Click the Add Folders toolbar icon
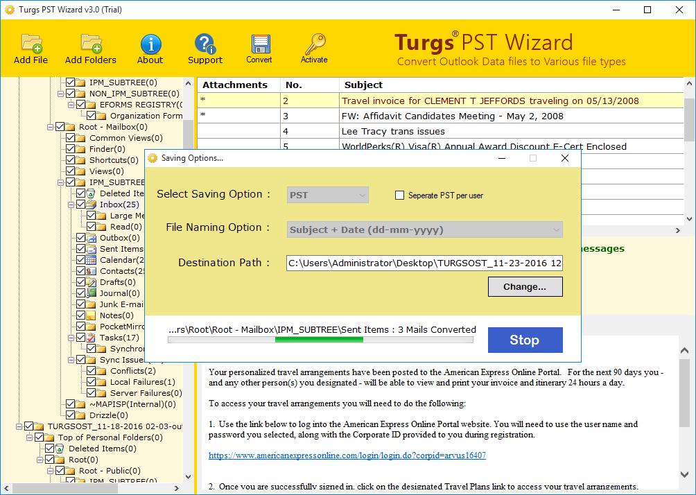The width and height of the screenshot is (696, 495). click(91, 44)
